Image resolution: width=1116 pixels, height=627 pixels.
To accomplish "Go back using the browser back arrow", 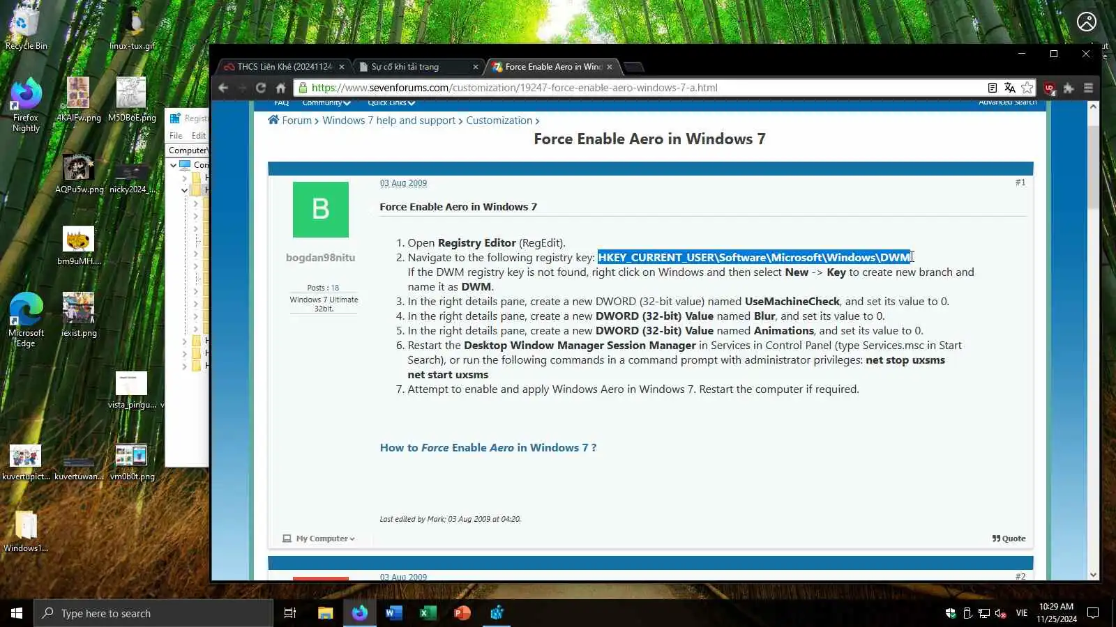I will (223, 88).
